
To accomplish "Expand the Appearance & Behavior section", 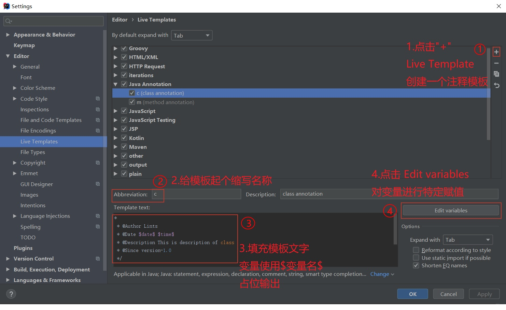I will pos(8,34).
